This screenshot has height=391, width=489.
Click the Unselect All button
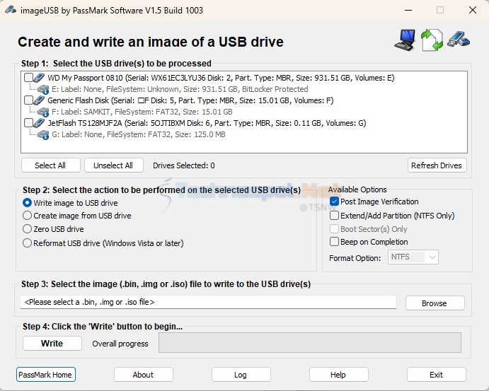(113, 165)
